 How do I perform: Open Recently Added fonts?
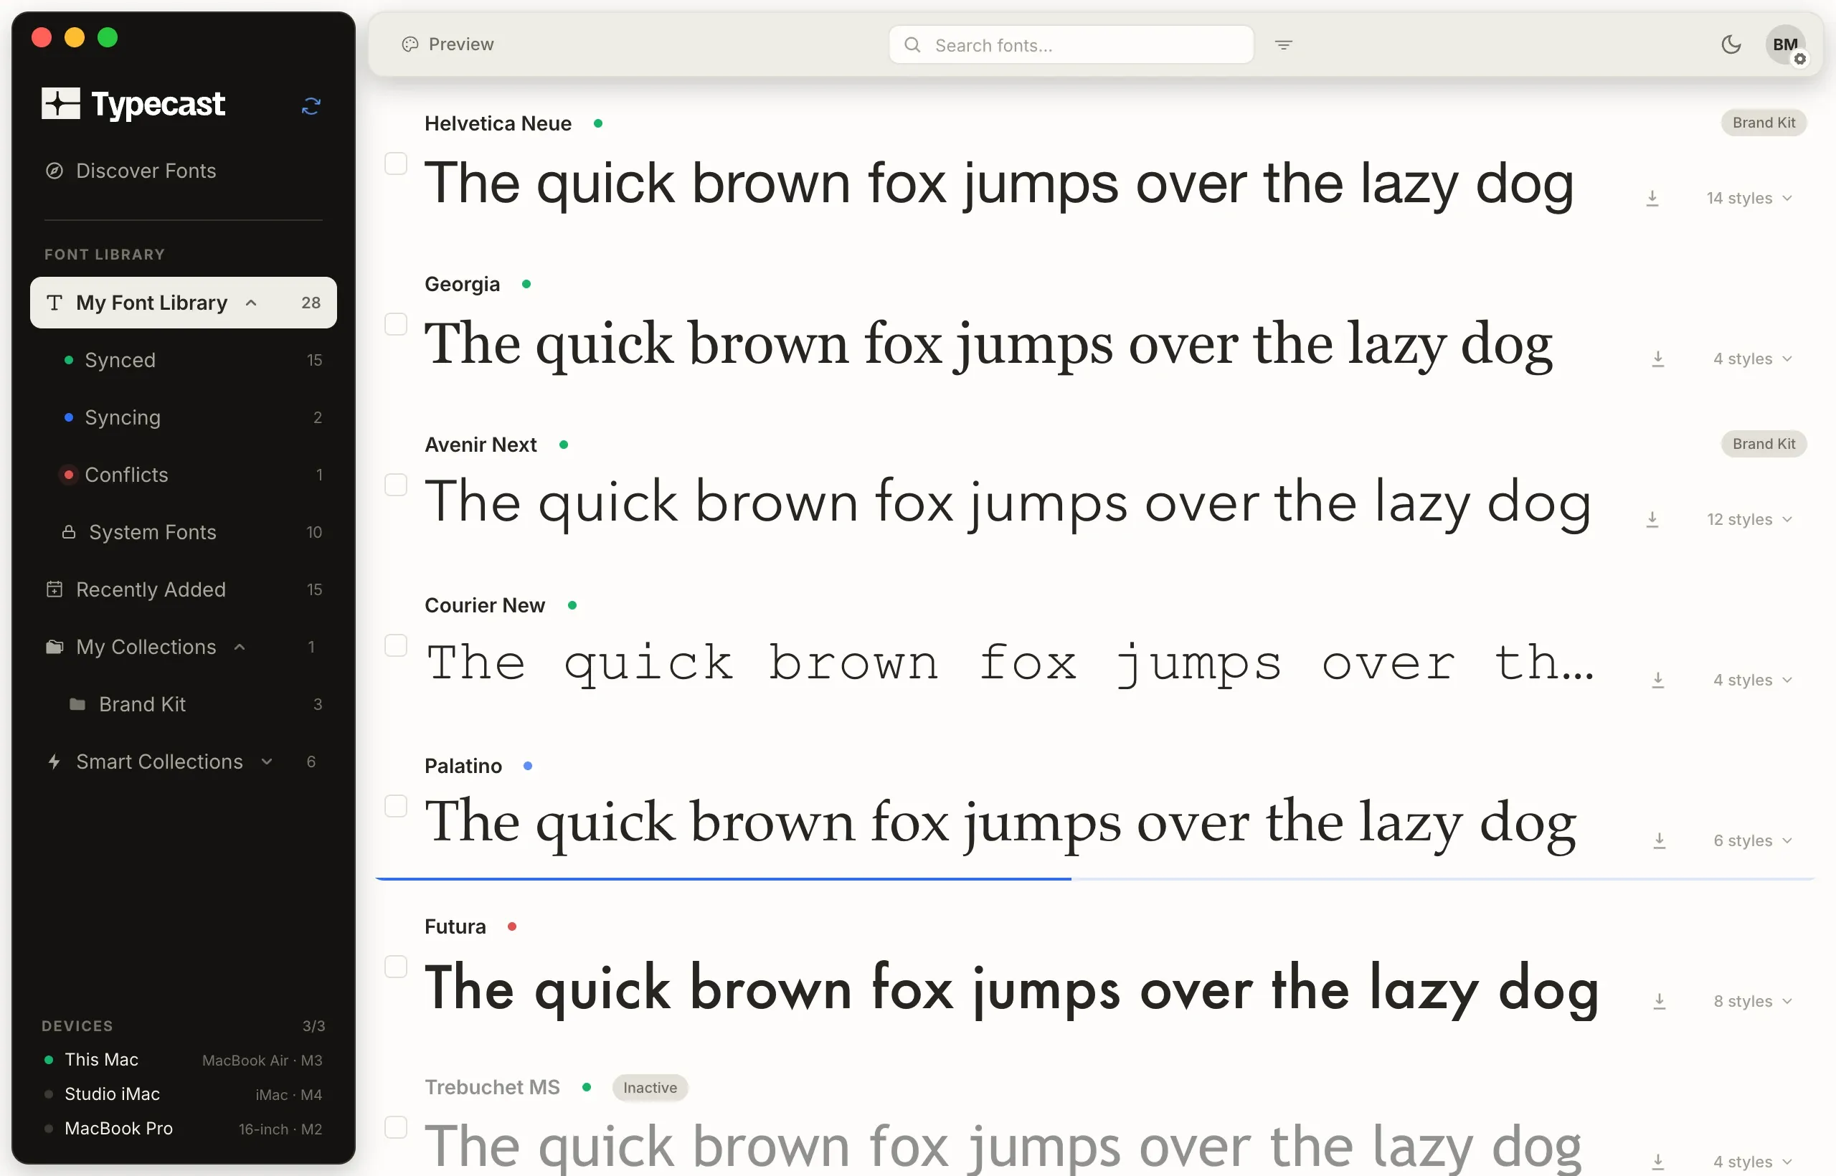point(184,589)
